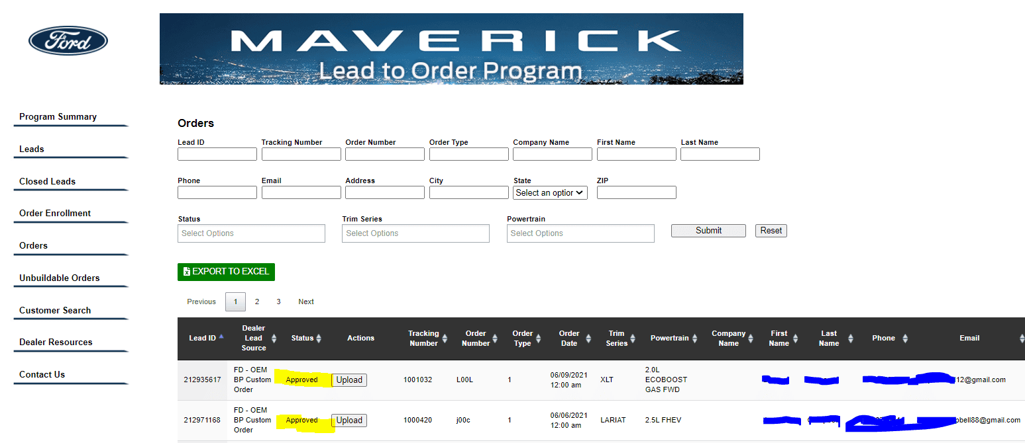Go to pagination page 3
1025x443 pixels.
pyautogui.click(x=278, y=302)
